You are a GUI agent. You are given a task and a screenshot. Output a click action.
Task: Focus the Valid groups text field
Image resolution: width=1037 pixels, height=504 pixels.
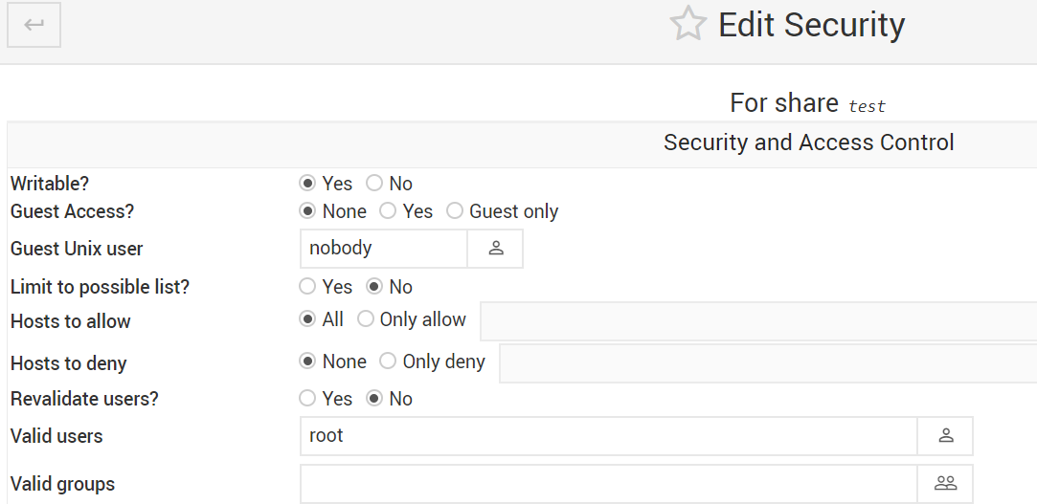coord(608,484)
